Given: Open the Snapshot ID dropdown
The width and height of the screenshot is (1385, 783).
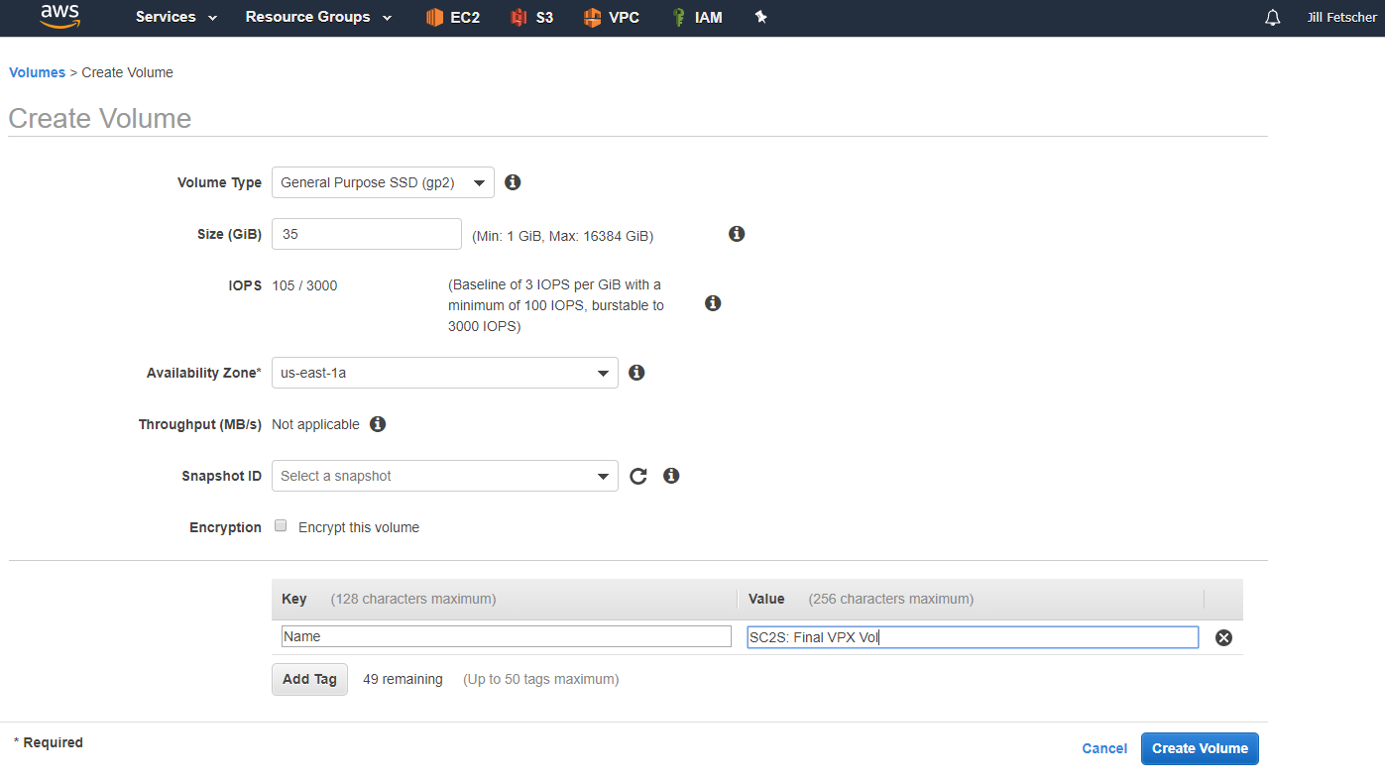Looking at the screenshot, I should [445, 476].
